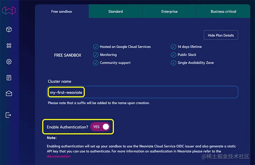Switch to the Business critical tab
The image size is (255, 165).
223,12
